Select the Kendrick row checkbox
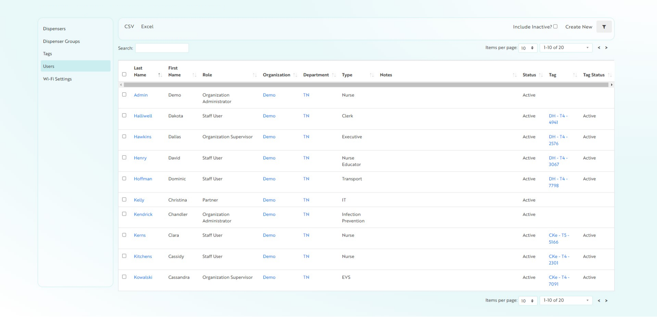This screenshot has height=317, width=657. coord(124,214)
